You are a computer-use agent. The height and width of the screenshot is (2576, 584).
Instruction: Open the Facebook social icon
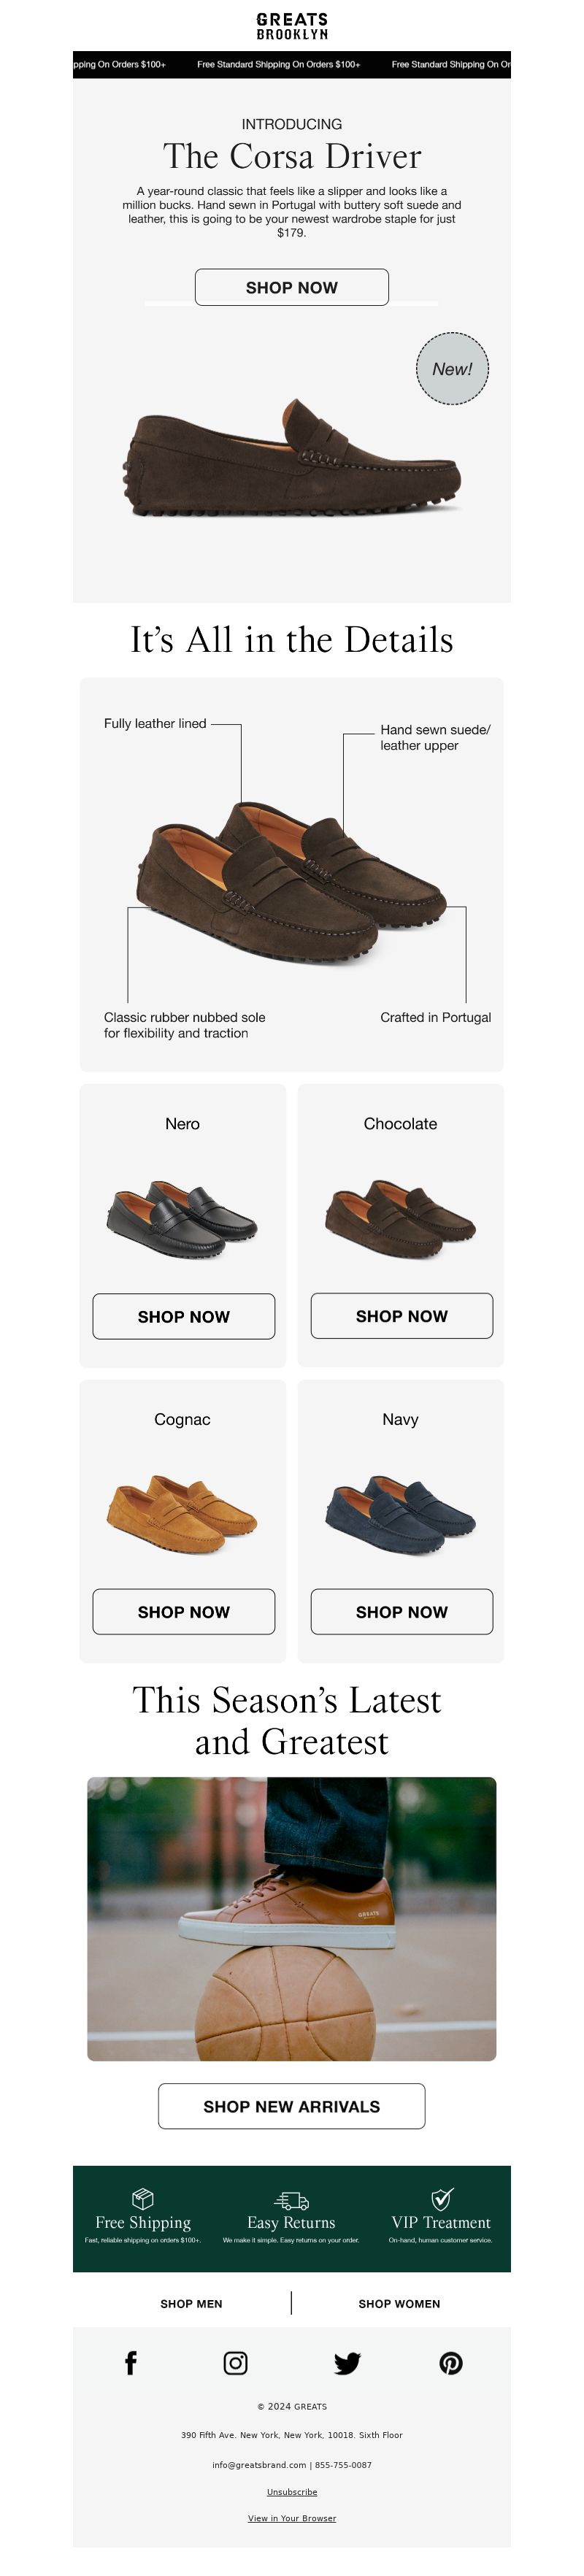(x=131, y=2363)
